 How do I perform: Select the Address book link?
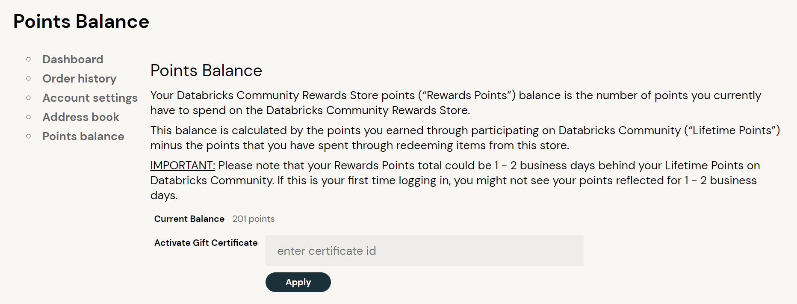(81, 117)
